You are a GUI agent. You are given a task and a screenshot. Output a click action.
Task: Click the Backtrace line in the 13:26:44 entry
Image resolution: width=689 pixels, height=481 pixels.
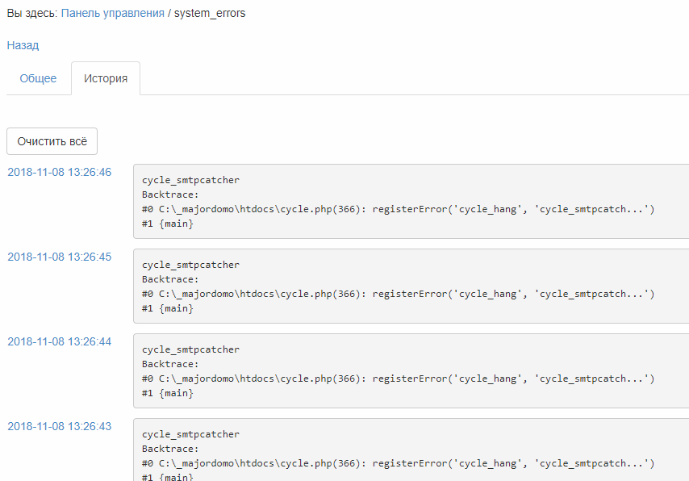coord(170,364)
